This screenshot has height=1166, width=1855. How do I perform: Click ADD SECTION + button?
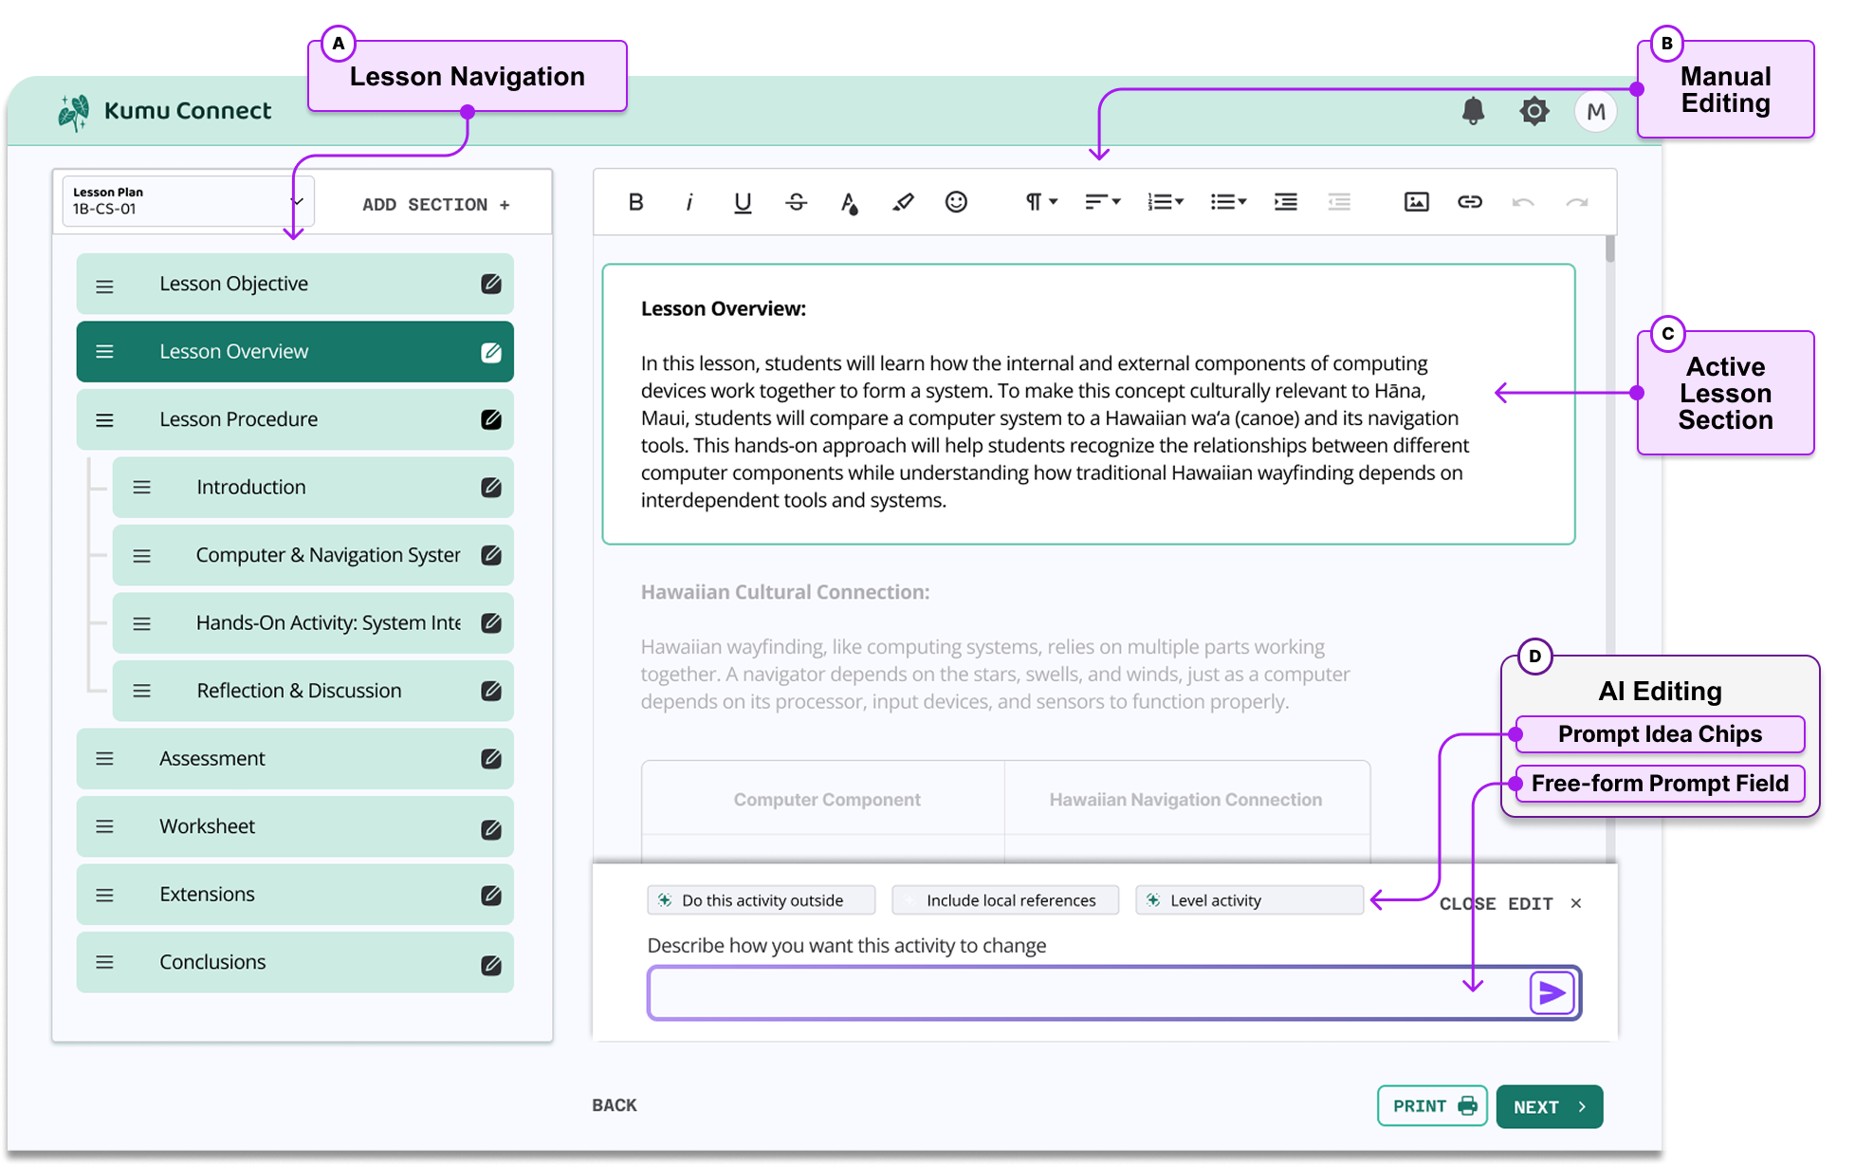(436, 204)
